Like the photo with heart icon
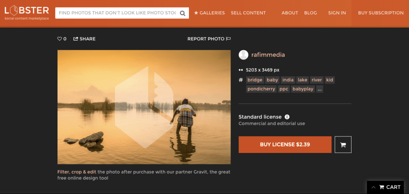409x194 pixels. tap(60, 39)
